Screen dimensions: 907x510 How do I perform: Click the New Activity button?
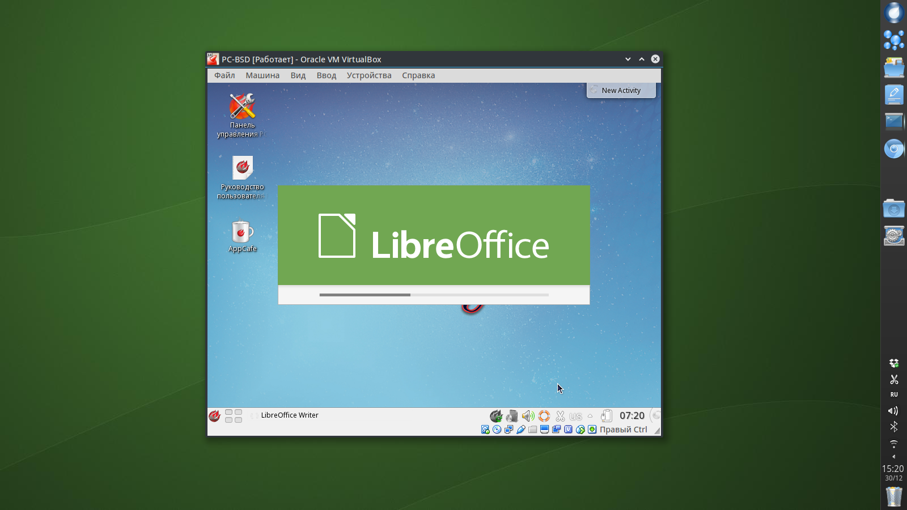tap(621, 90)
